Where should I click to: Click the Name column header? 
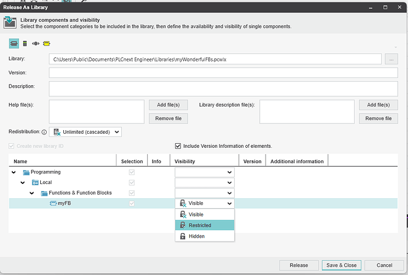click(63, 161)
